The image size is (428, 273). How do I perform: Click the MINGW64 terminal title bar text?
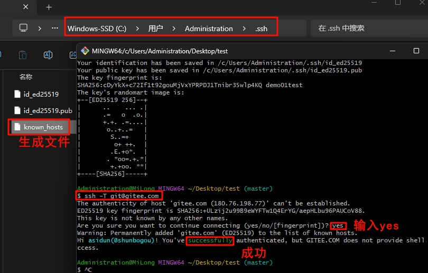point(160,51)
